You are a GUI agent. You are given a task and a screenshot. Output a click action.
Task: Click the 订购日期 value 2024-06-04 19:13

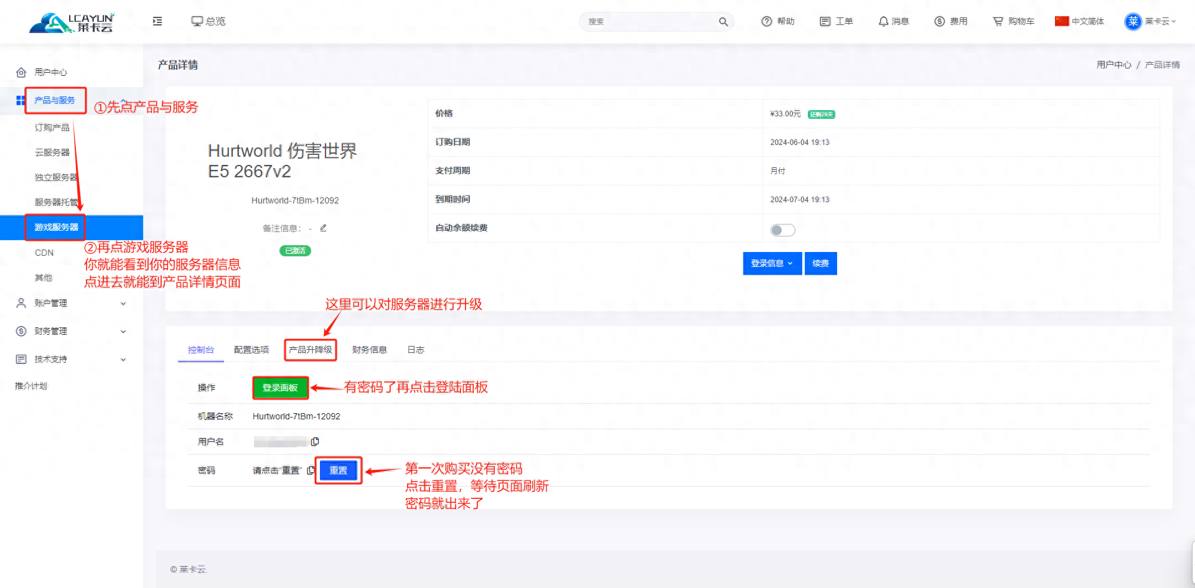click(x=800, y=142)
